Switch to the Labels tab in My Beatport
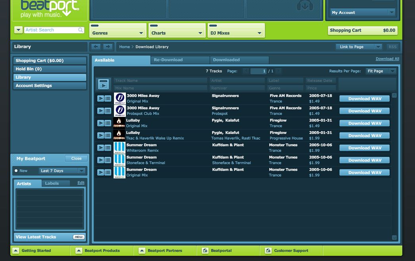This screenshot has width=415, height=261. (x=52, y=183)
